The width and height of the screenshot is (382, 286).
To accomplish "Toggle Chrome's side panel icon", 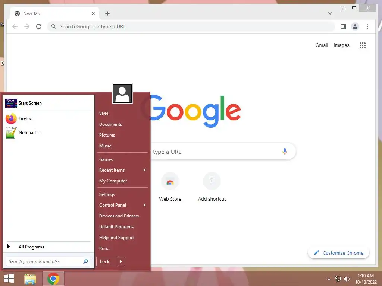I will pos(343,26).
